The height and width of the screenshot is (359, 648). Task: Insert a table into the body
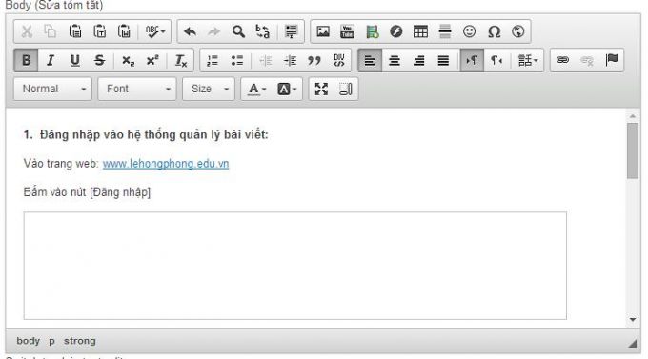pyautogui.click(x=420, y=31)
